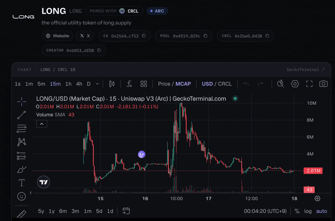Select the ruler measure tool
335x221 pixels.
21,214
